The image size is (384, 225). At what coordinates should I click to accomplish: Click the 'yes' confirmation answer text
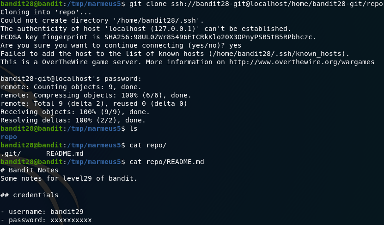pyautogui.click(x=235, y=46)
